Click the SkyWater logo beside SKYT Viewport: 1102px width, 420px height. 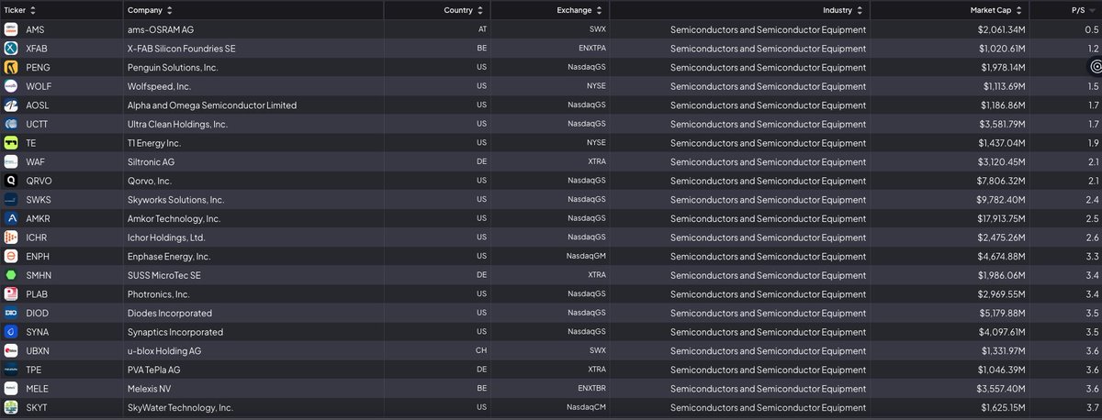pyautogui.click(x=11, y=407)
